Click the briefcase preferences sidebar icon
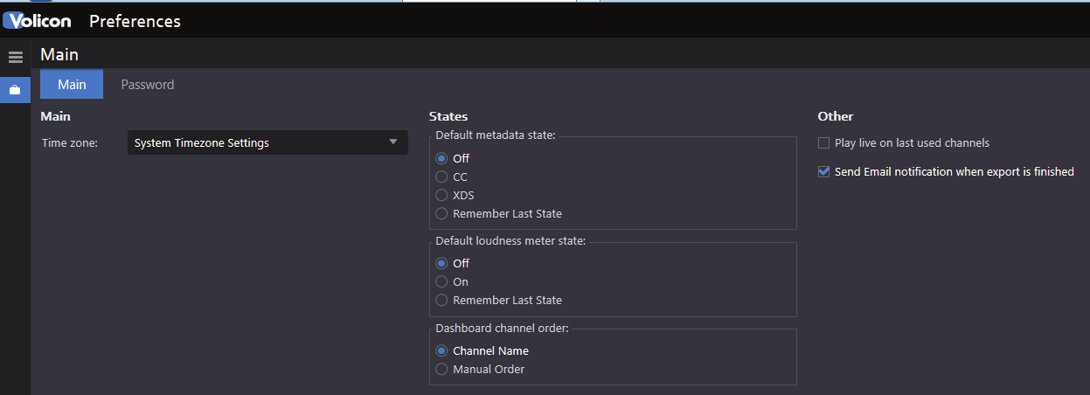 [x=15, y=89]
